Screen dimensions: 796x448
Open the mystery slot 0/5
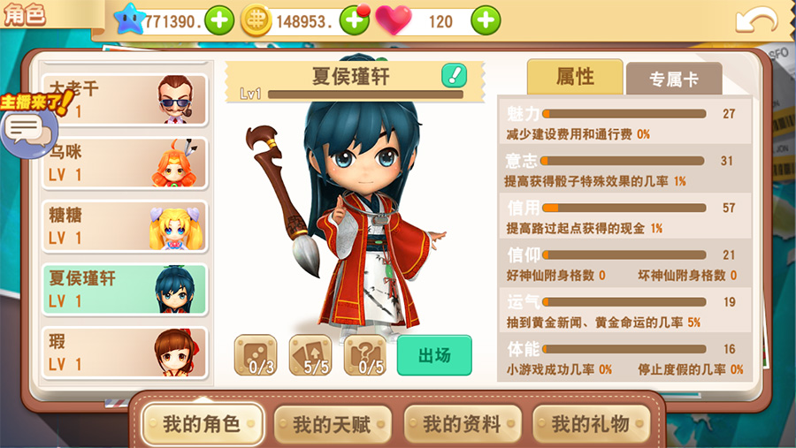pos(365,355)
